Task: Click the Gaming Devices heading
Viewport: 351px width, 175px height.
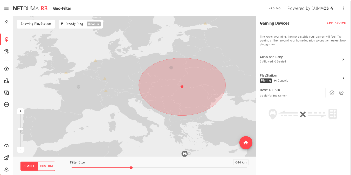Action: coord(275,23)
